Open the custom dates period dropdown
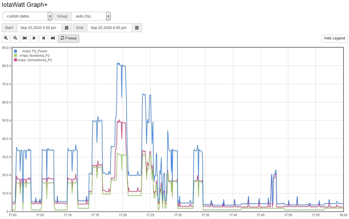349x219 pixels. coord(27,16)
